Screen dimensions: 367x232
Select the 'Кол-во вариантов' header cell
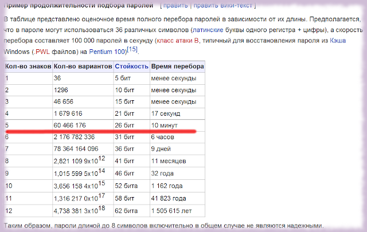pyautogui.click(x=83, y=66)
